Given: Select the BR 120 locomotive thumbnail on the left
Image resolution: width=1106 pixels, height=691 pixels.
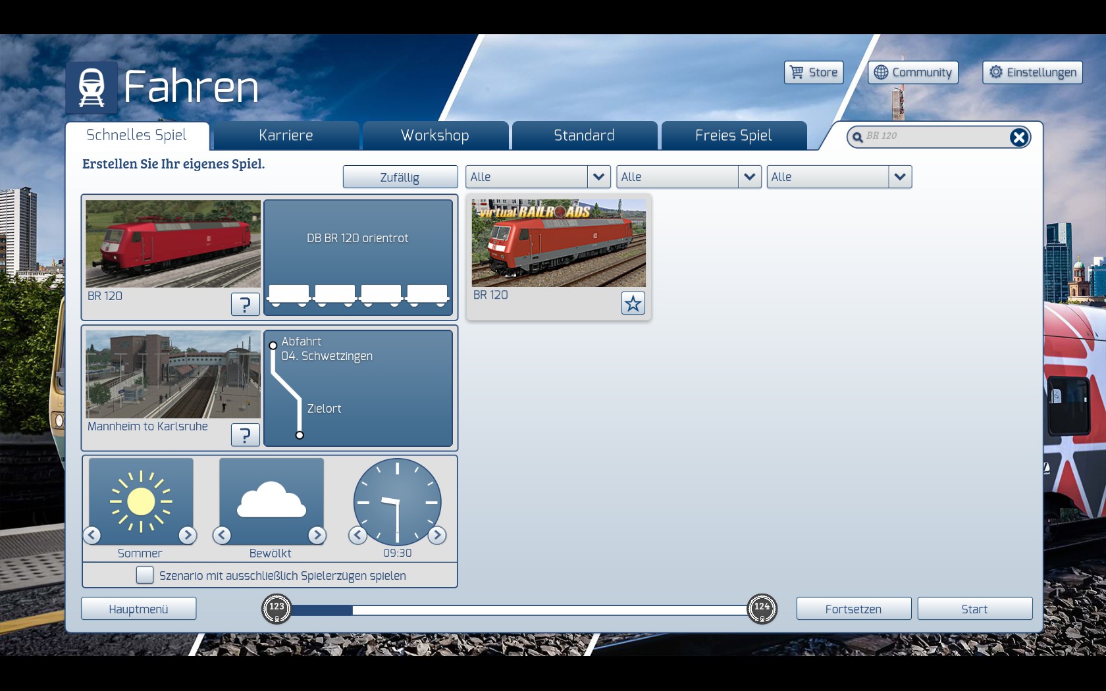Looking at the screenshot, I should pos(173,243).
